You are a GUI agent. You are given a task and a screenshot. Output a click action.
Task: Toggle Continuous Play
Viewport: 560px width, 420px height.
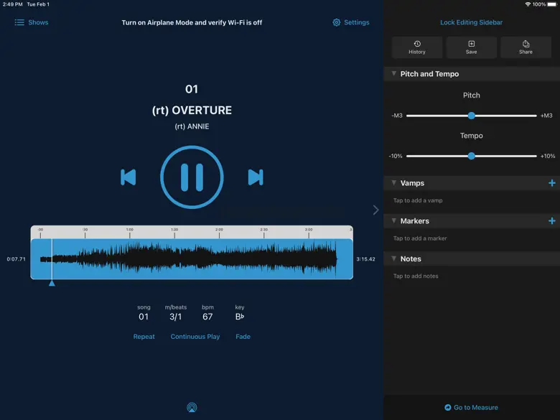[195, 337]
